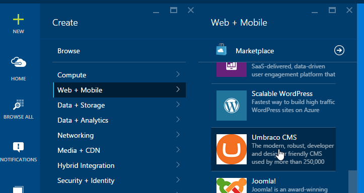Maximize the Create blade
This screenshot has height=193, width=364.
tap(173, 10)
